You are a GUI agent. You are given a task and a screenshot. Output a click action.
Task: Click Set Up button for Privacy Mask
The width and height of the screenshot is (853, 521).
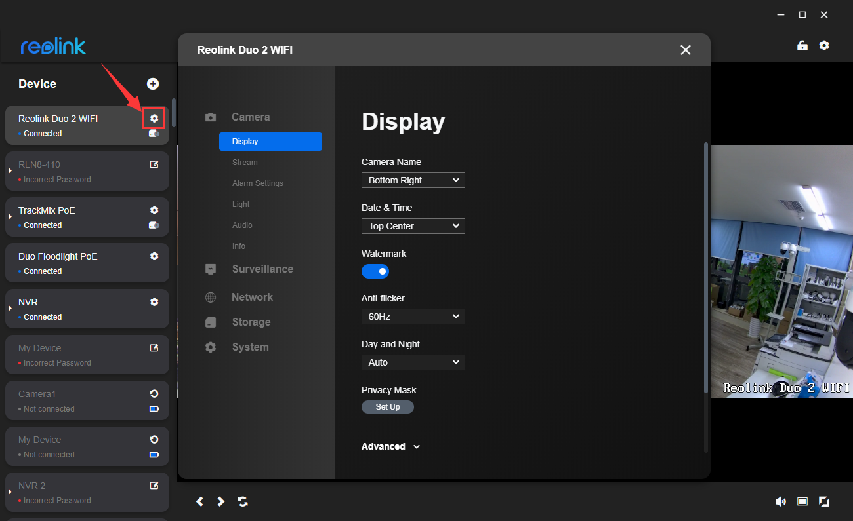pyautogui.click(x=388, y=407)
